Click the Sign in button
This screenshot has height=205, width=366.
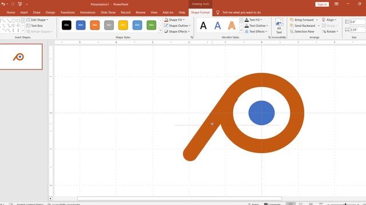click(322, 5)
